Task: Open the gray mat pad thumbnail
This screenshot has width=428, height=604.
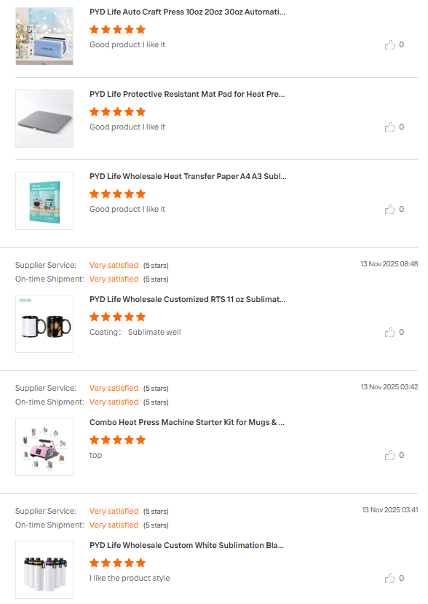Action: click(44, 119)
